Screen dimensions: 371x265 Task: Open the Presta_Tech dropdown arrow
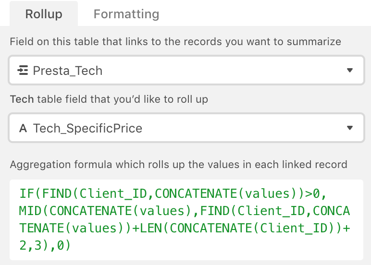click(x=350, y=70)
